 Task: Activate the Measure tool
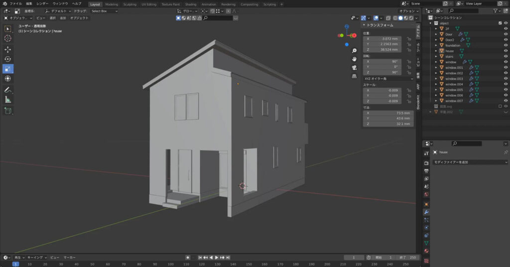[8, 100]
